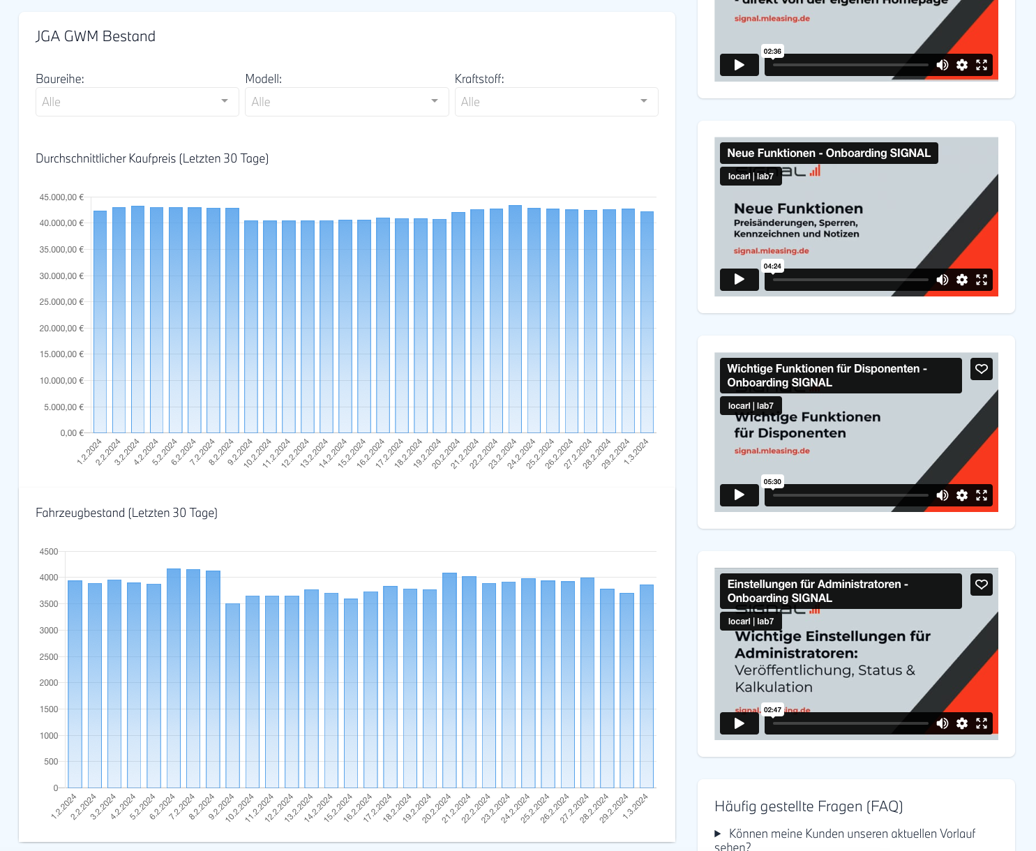
Task: Open the Baureihe dropdown
Action: (x=137, y=102)
